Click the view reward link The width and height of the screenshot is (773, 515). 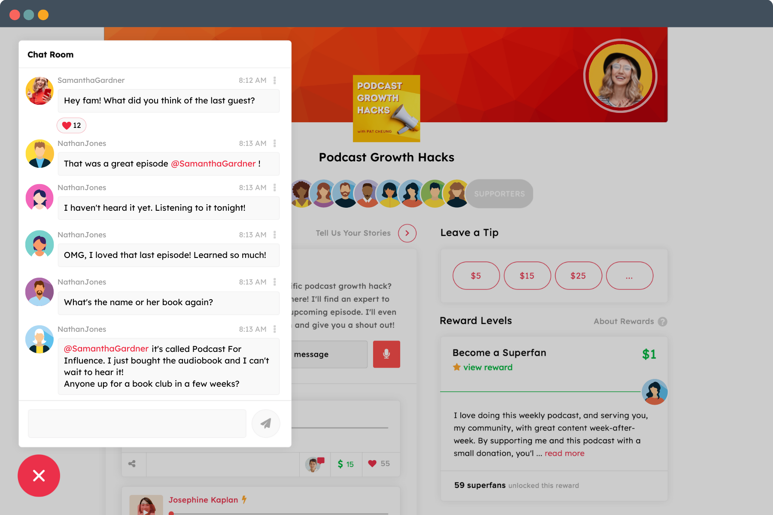click(x=487, y=367)
